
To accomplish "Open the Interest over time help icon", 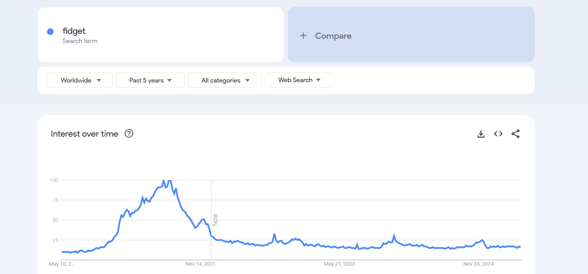I will 129,134.
